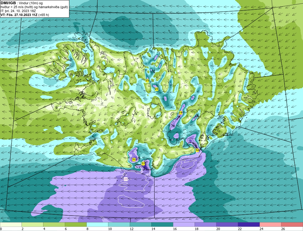Click the 14–16 m/s dark teal legend swatch

click(162, 224)
